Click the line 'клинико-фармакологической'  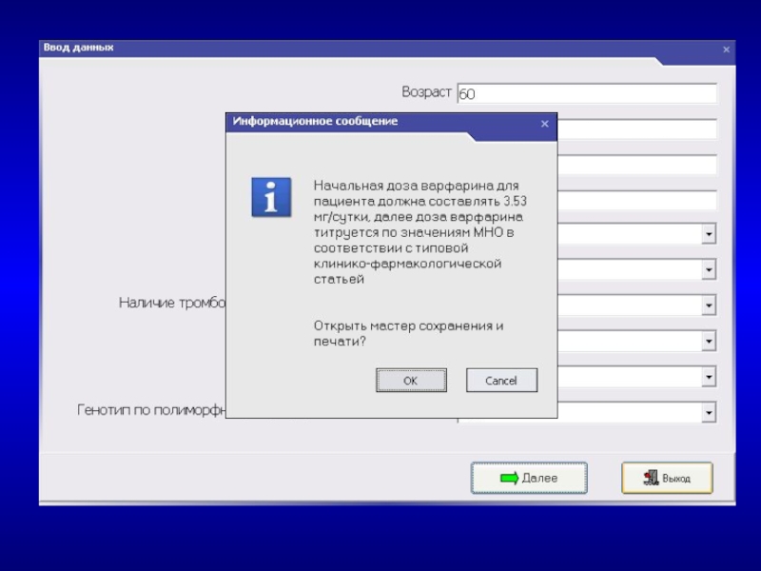tap(408, 264)
